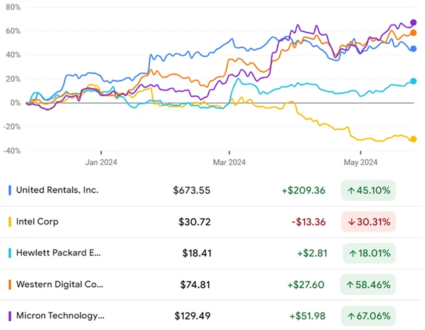
Task: Open the Intel Corp stock name
Action: coord(37,222)
